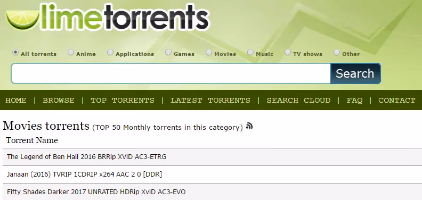Click the TOP 50 Monthly torrents text
This screenshot has width=422, height=200.
[x=167, y=127]
